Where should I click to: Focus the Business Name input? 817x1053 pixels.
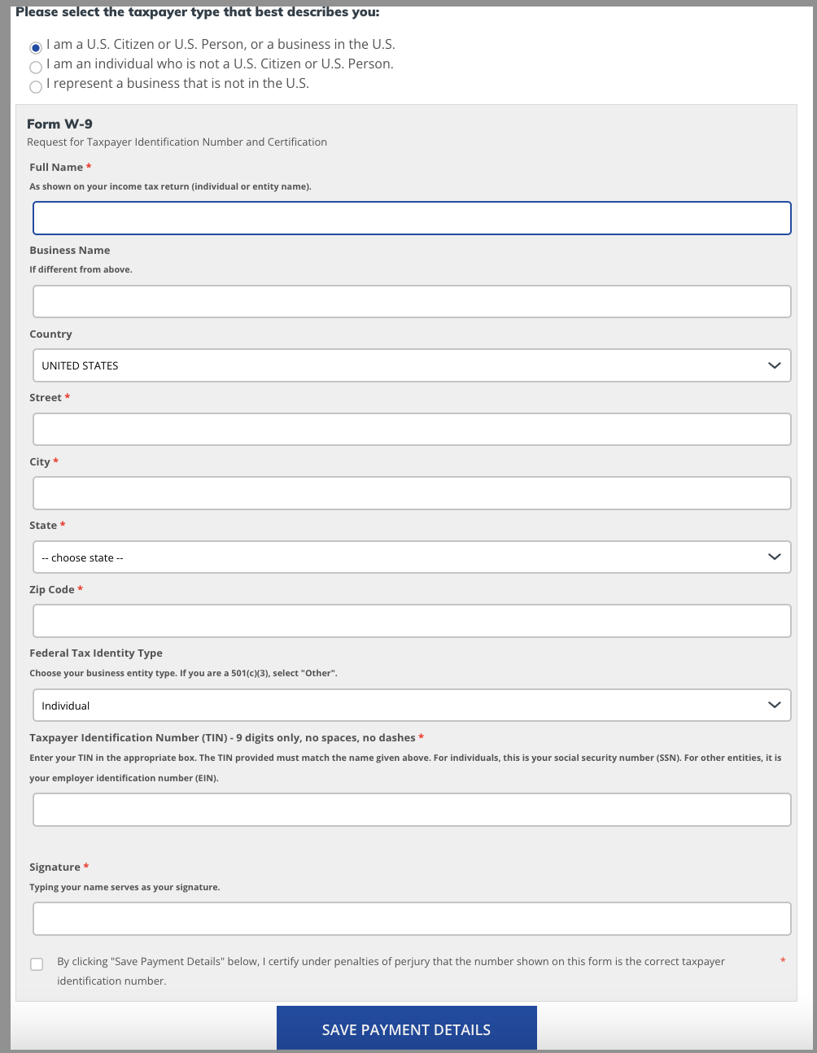[x=412, y=300]
